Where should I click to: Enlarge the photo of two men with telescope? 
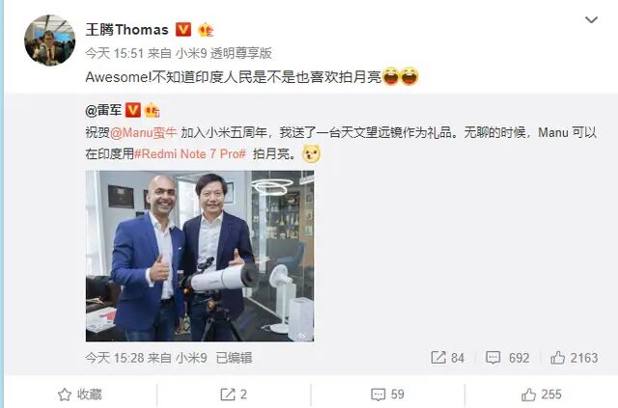point(200,256)
